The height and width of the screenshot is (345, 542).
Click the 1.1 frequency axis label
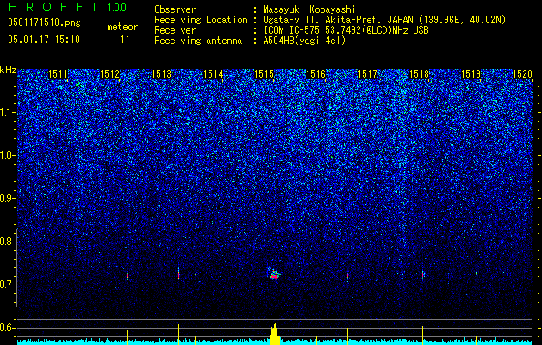click(8, 112)
